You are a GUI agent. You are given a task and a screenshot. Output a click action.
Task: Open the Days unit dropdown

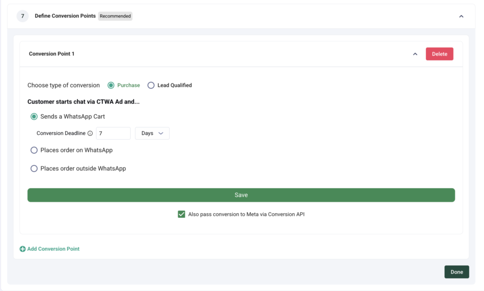click(x=152, y=133)
